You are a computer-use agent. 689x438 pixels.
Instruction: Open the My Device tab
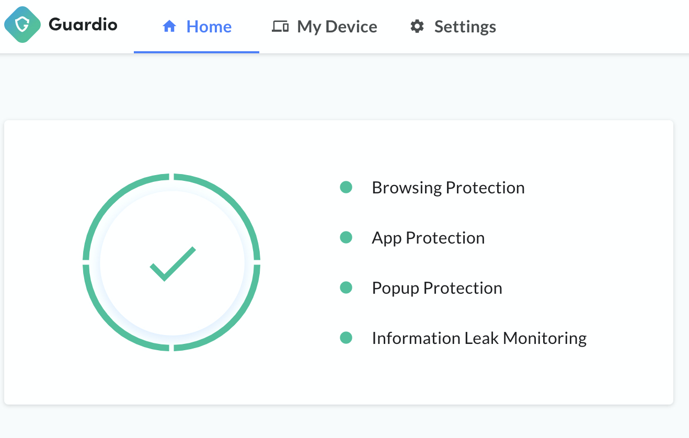325,27
